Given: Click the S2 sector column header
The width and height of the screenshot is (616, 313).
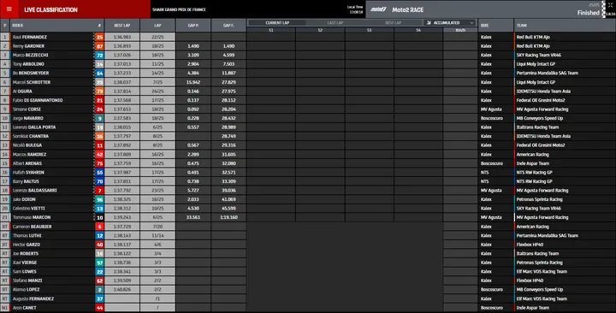Looking at the screenshot, I should tap(320, 30).
